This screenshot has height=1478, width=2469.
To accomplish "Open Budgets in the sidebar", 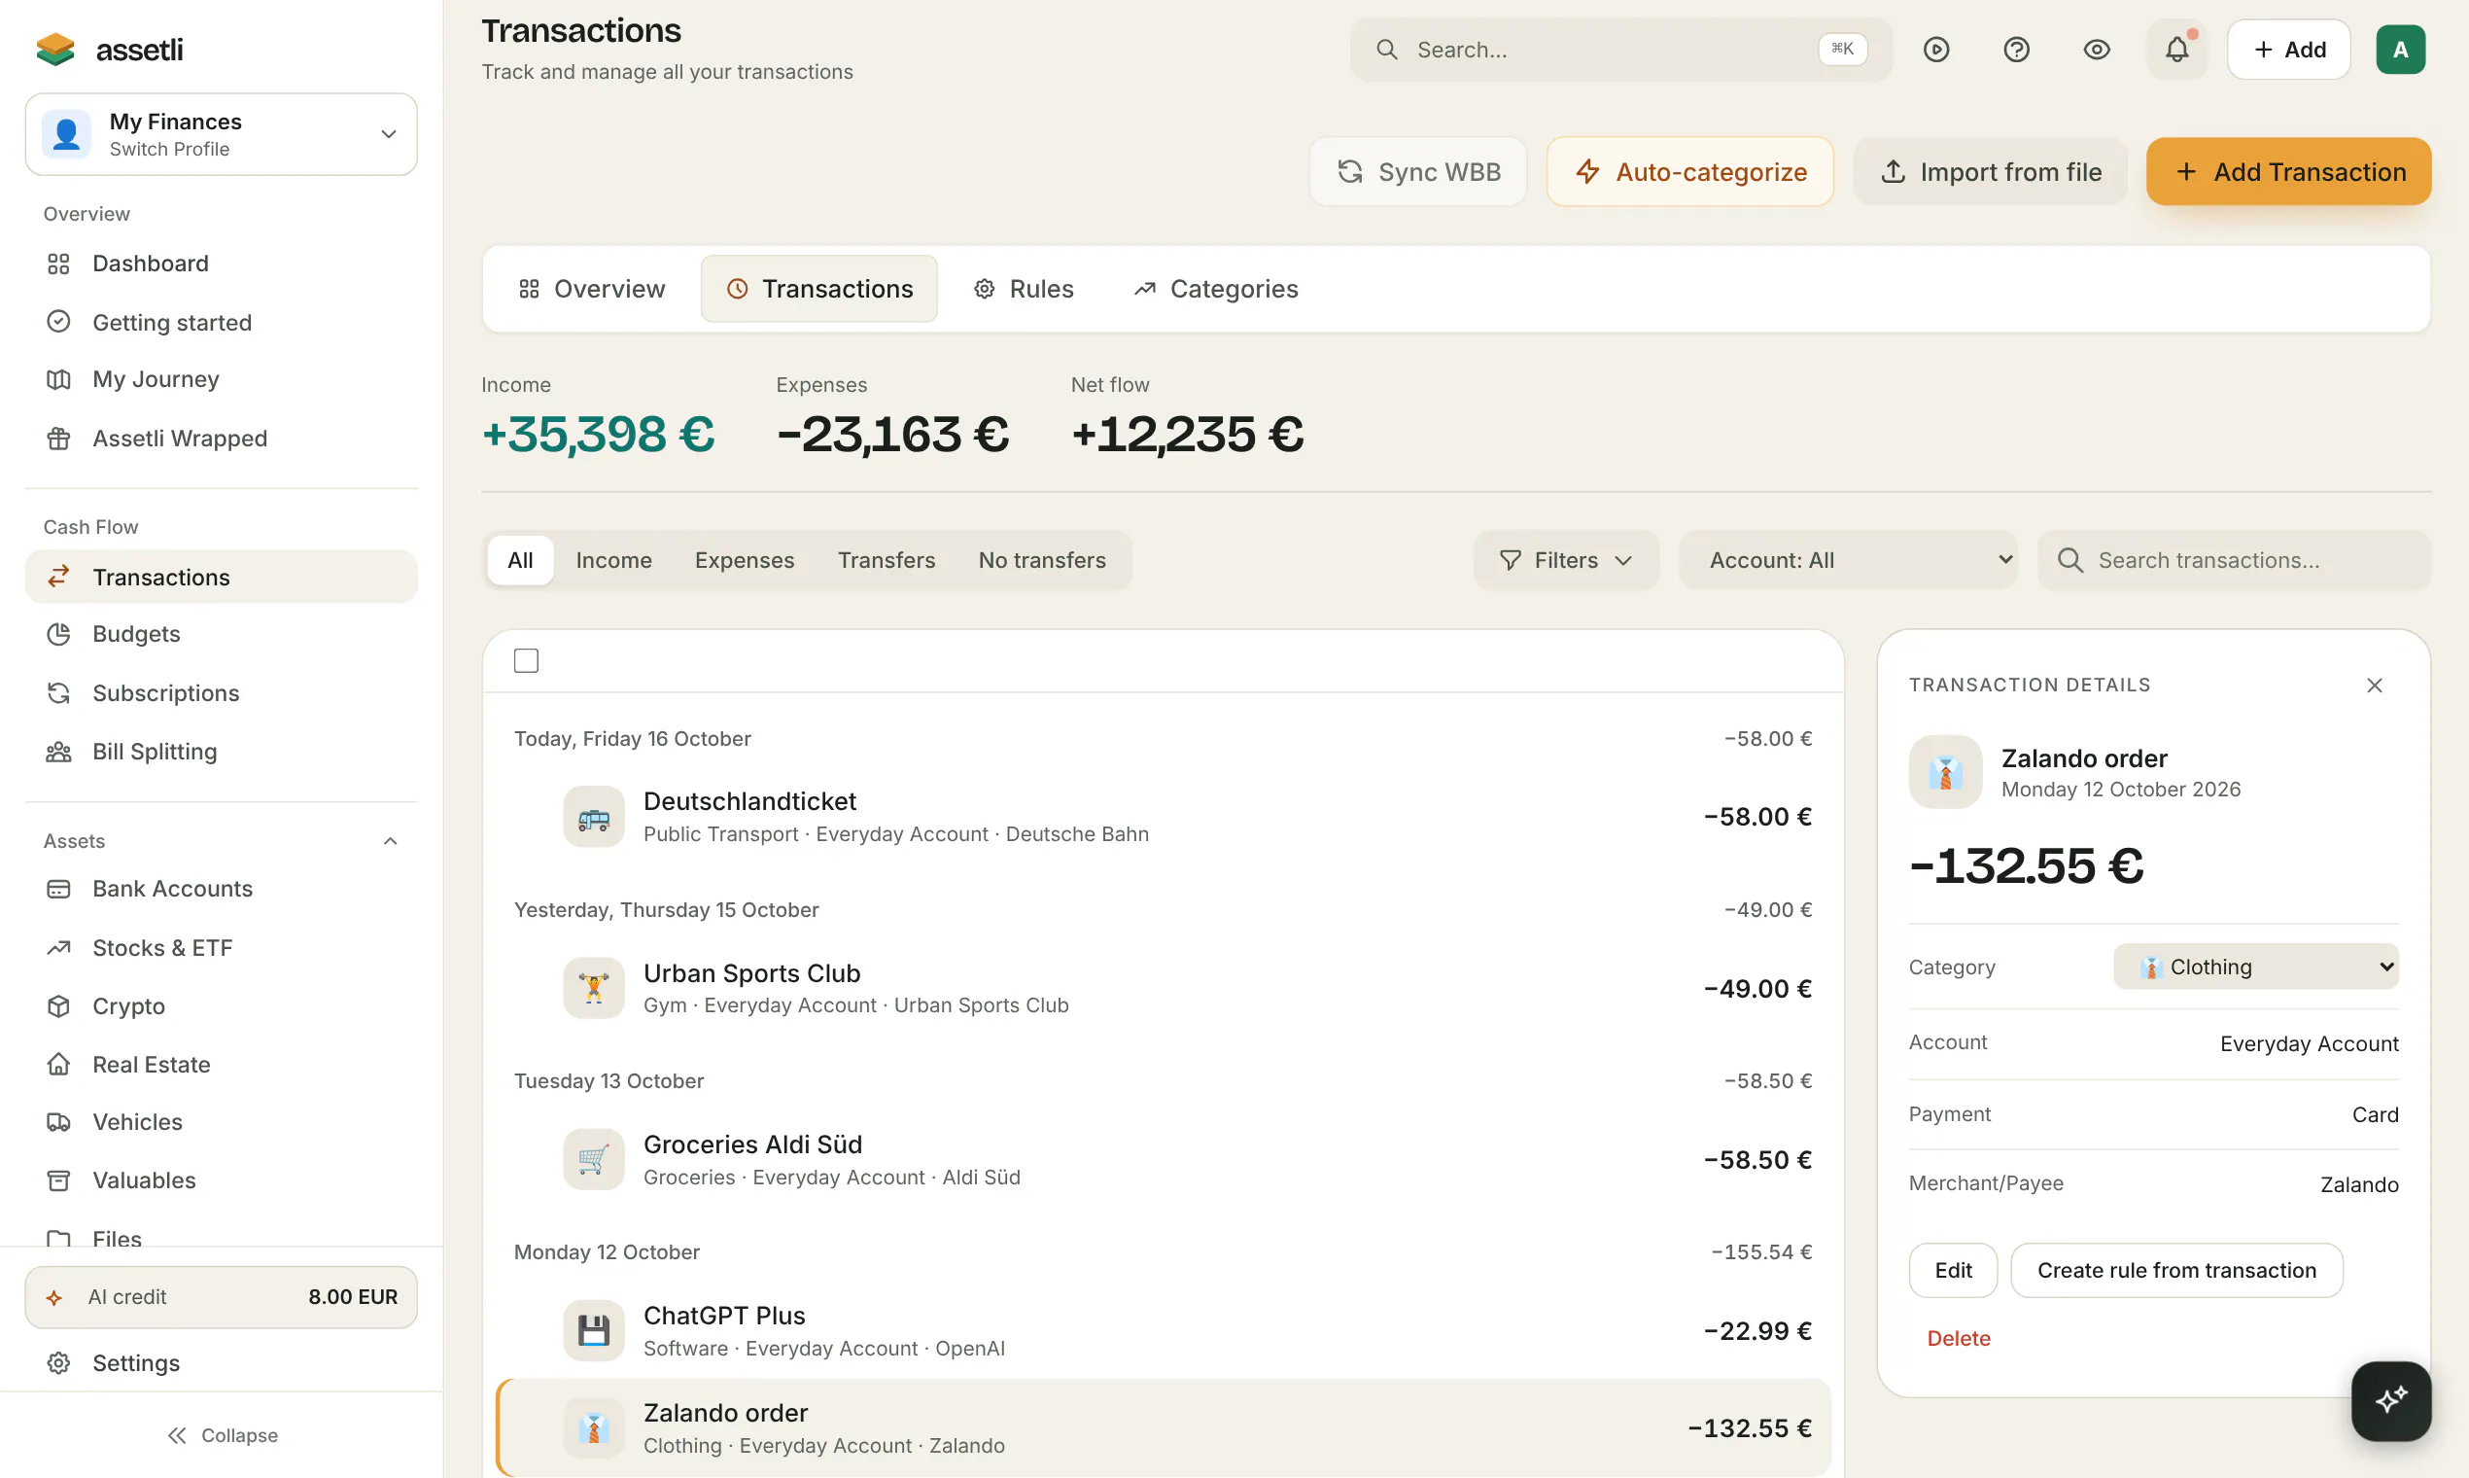I will click(x=221, y=633).
